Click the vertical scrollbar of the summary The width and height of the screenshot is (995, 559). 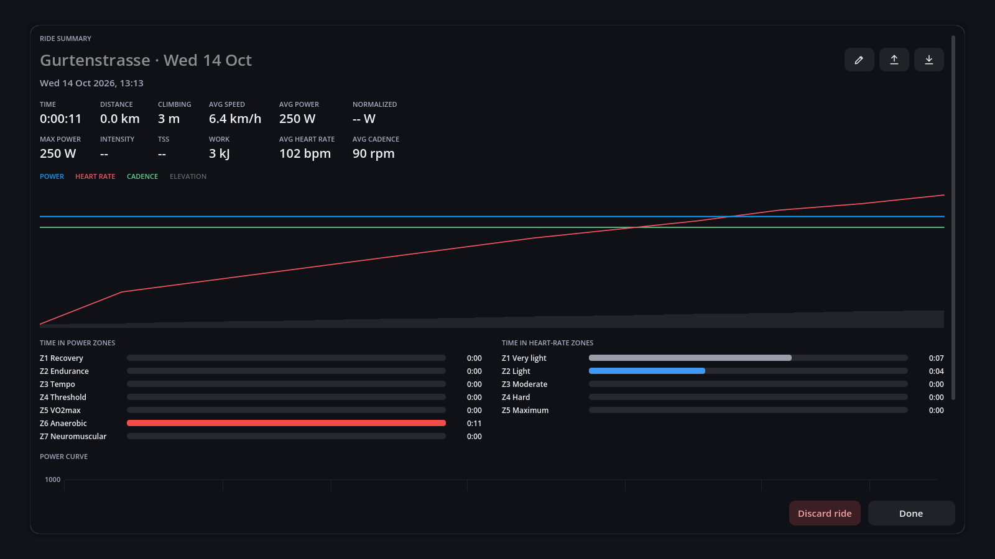[953, 217]
